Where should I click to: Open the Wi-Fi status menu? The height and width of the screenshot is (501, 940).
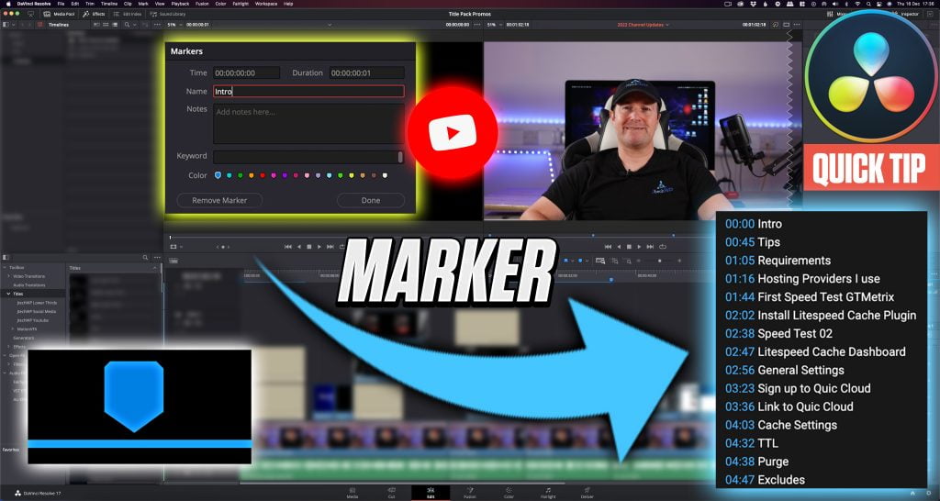coord(857,4)
